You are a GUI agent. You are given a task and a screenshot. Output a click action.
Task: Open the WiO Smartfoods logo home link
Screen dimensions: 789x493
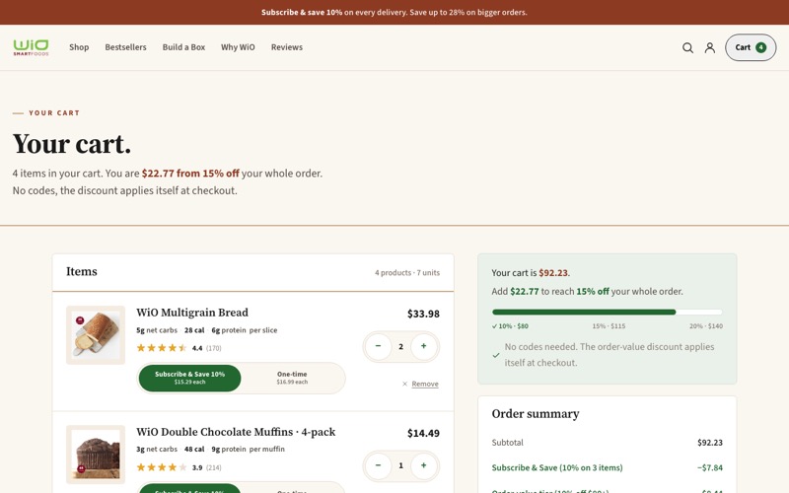32,47
